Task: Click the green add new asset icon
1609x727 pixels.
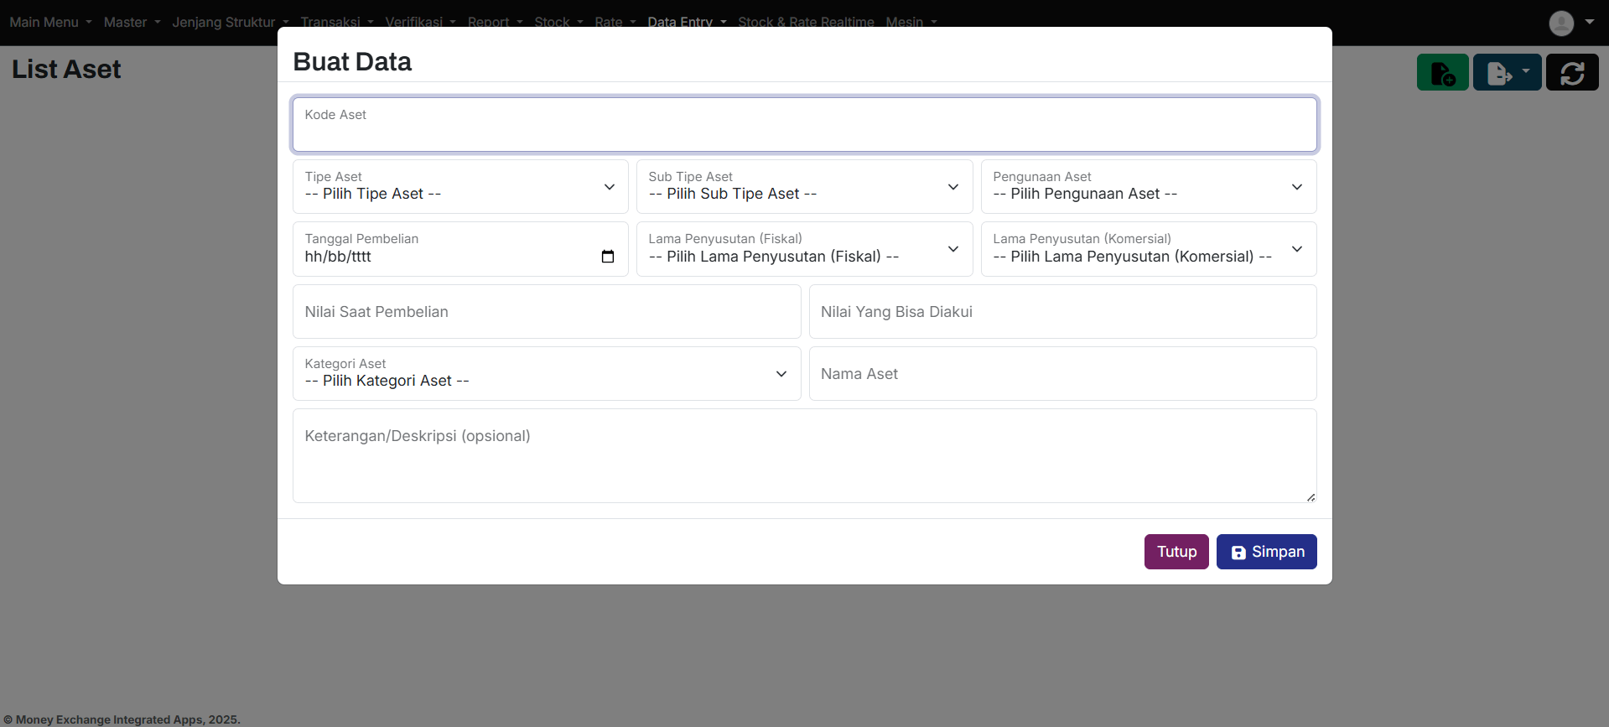Action: (x=1442, y=73)
